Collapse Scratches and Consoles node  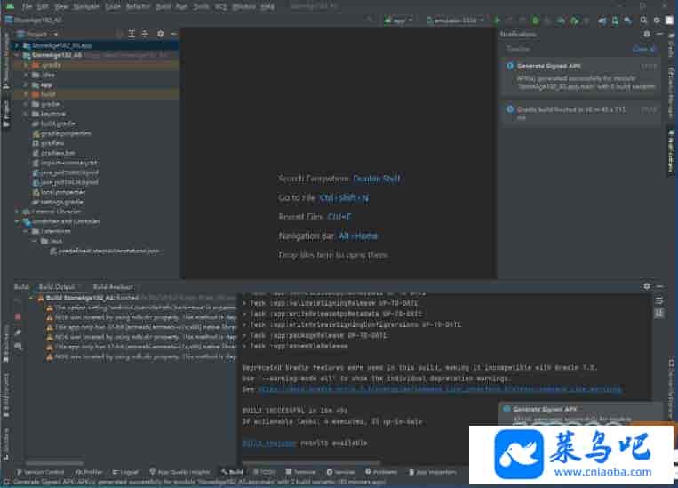(x=18, y=221)
